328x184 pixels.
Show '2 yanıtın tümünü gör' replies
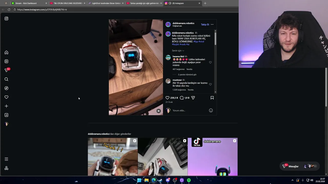(187, 75)
